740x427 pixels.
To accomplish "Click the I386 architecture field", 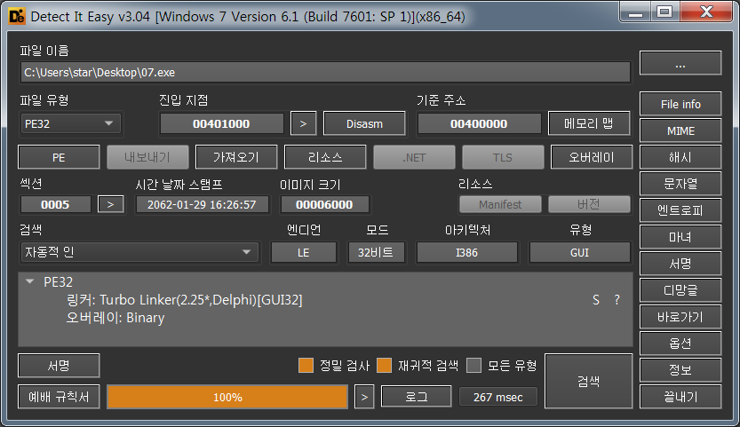I will click(466, 252).
